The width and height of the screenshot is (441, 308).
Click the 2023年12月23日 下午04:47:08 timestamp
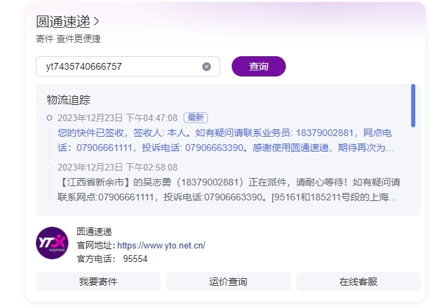point(118,118)
